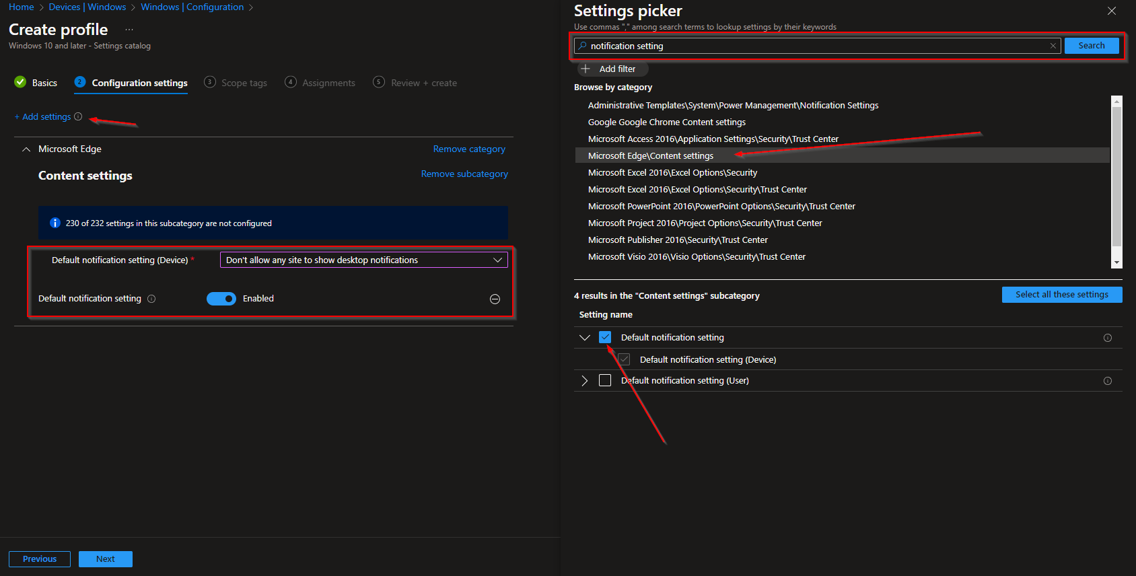Screen dimensions: 1136x576
Task: Click the Setting name column header
Action: click(x=606, y=315)
